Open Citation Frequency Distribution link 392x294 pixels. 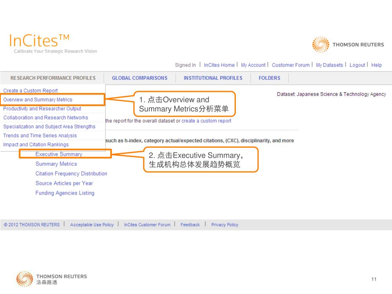[x=71, y=173]
